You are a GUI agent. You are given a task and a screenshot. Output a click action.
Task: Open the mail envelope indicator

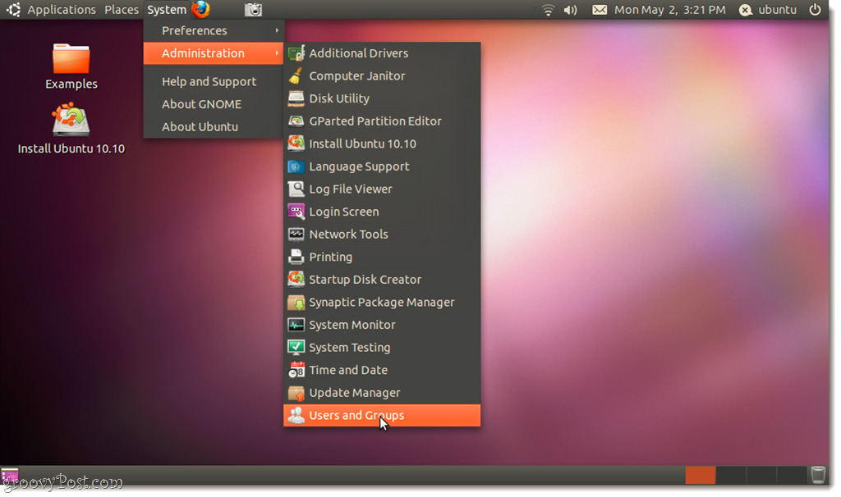pos(599,10)
